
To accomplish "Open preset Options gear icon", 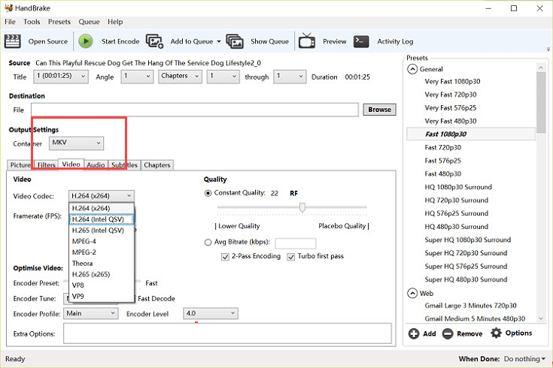I will (x=496, y=333).
